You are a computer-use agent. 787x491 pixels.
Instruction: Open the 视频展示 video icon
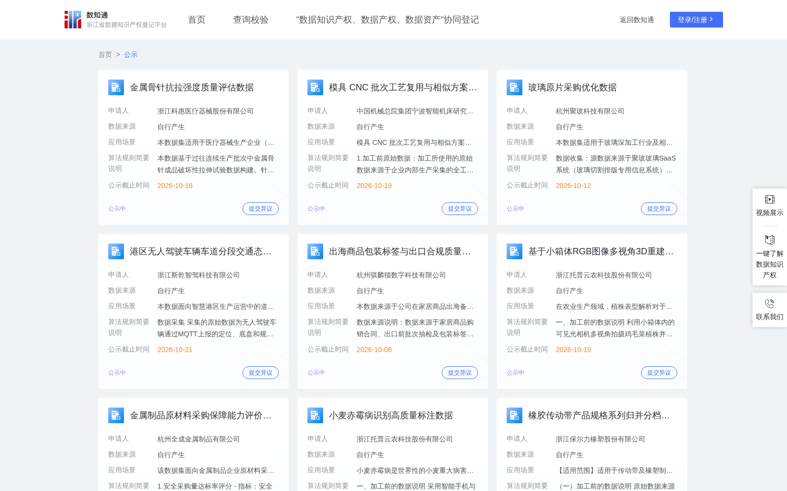click(x=770, y=199)
